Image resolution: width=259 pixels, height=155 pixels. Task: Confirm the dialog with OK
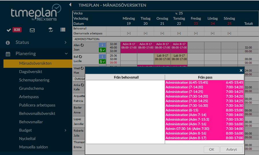(211, 150)
